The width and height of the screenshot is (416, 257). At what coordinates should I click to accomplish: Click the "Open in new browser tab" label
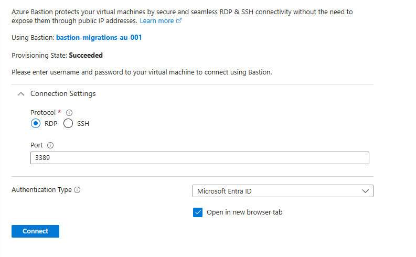tap(244, 212)
